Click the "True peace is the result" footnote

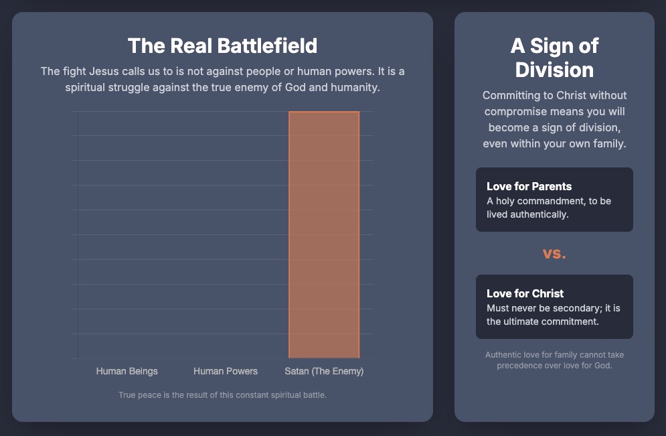222,395
